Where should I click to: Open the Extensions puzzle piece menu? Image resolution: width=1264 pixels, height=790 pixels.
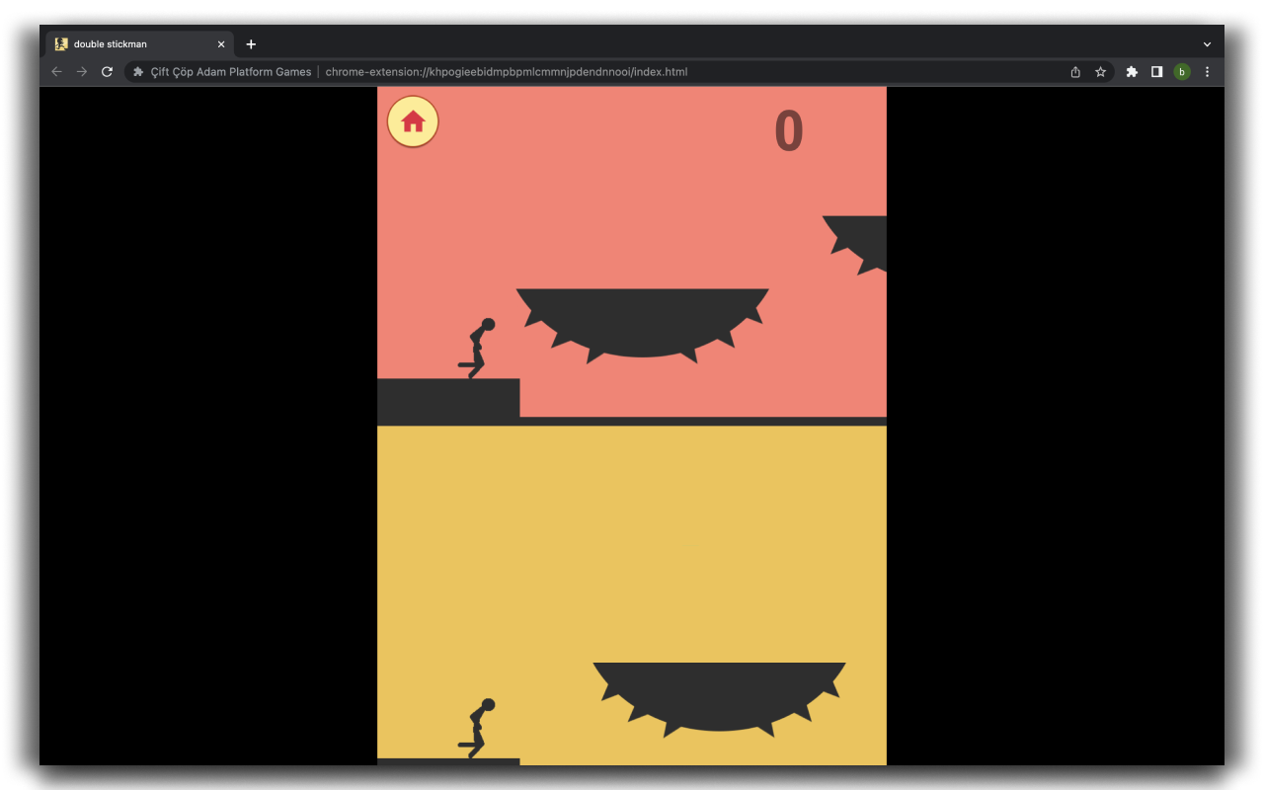pyautogui.click(x=1132, y=72)
